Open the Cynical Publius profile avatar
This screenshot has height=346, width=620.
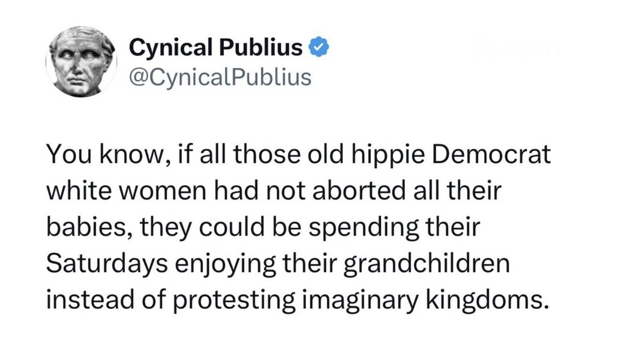81,62
